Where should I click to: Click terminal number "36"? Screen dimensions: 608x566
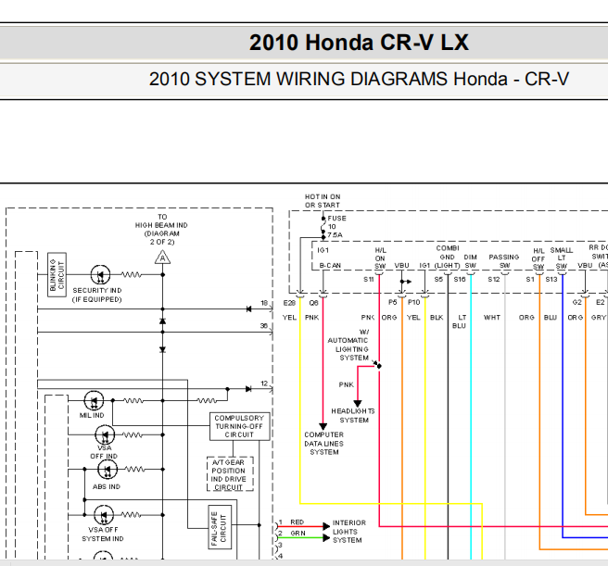point(264,326)
